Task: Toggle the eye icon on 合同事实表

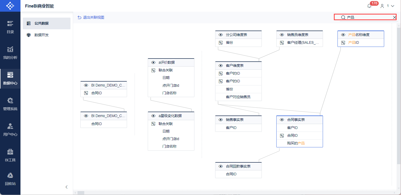Action: point(282,120)
